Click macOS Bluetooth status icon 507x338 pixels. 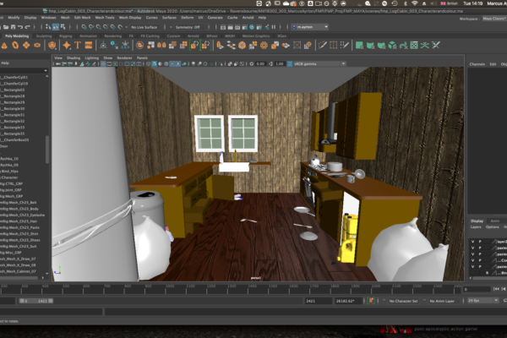[x=405, y=3]
